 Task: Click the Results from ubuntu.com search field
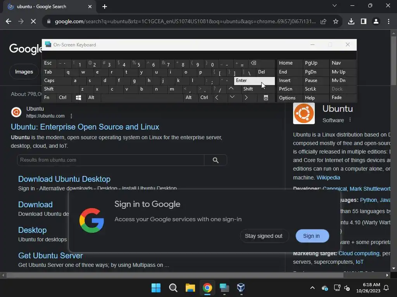(x=110, y=160)
